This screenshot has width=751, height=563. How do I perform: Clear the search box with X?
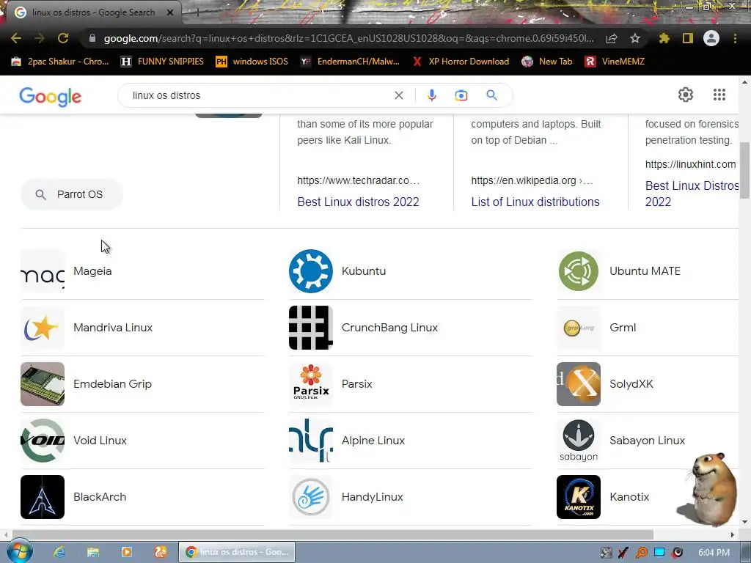(398, 95)
